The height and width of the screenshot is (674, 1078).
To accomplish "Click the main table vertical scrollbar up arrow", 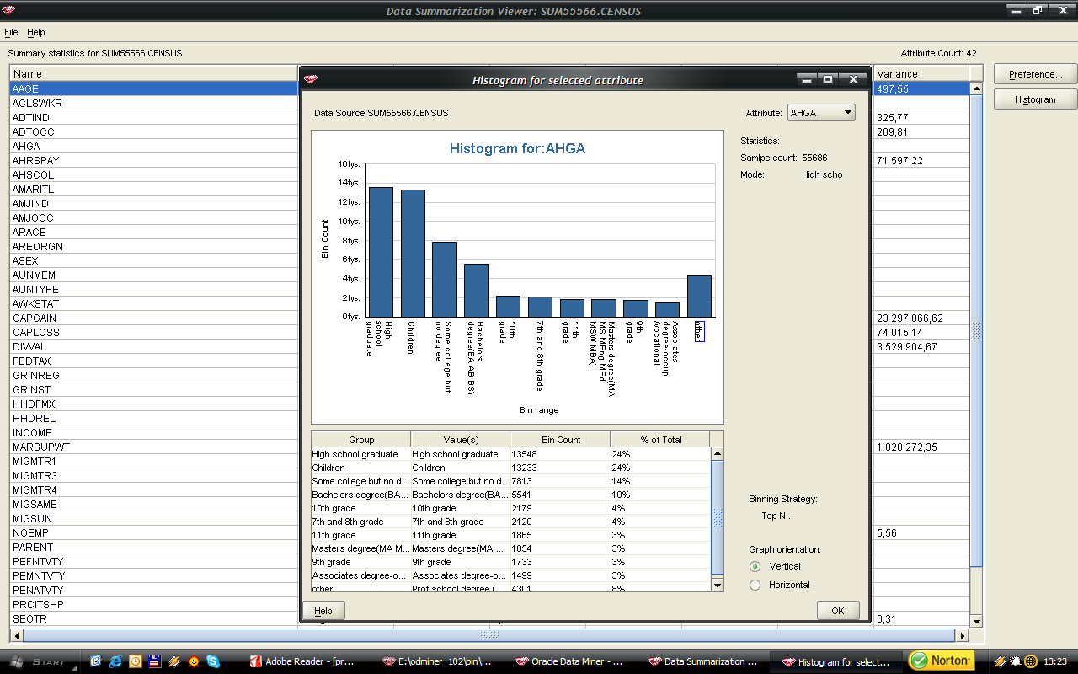I will 977,88.
